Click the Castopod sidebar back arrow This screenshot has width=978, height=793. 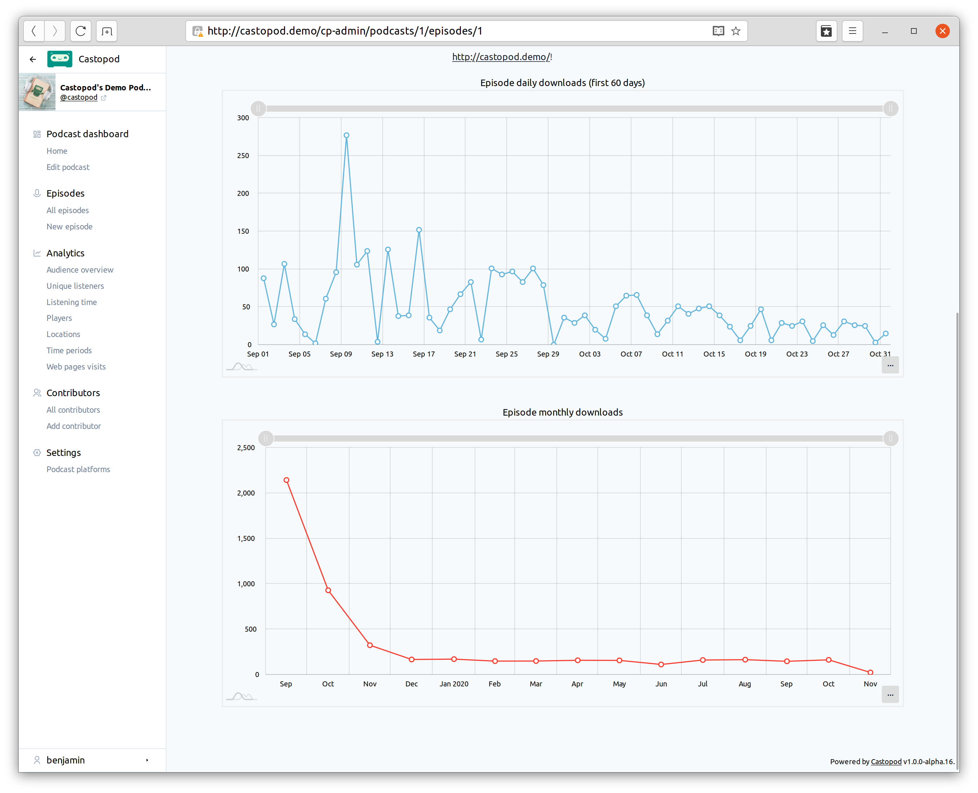tap(32, 59)
